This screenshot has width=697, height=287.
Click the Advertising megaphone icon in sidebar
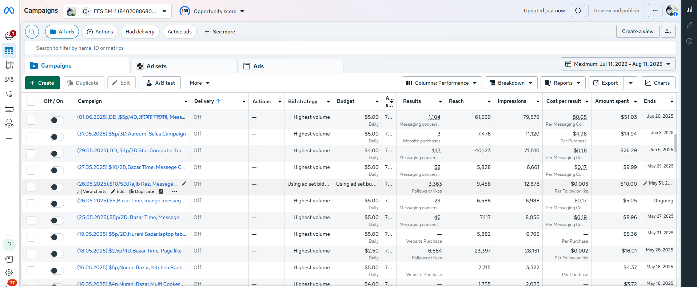[9, 94]
